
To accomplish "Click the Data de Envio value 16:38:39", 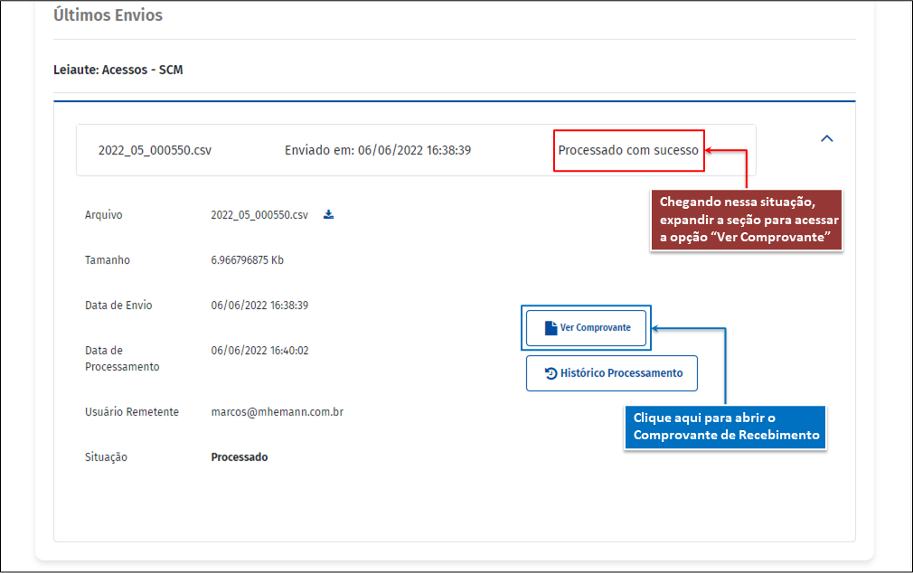I will click(259, 305).
